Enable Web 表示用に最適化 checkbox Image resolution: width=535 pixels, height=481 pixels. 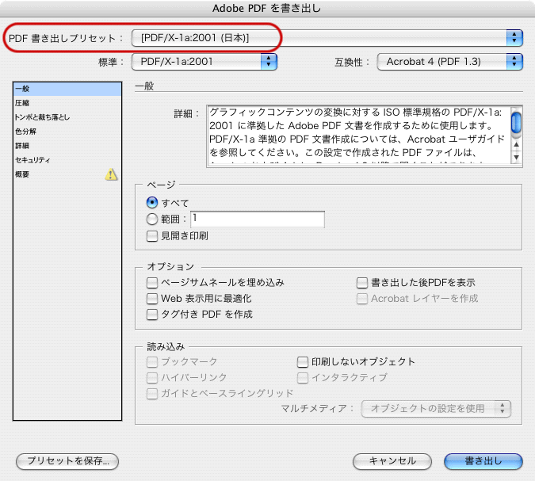pyautogui.click(x=152, y=299)
